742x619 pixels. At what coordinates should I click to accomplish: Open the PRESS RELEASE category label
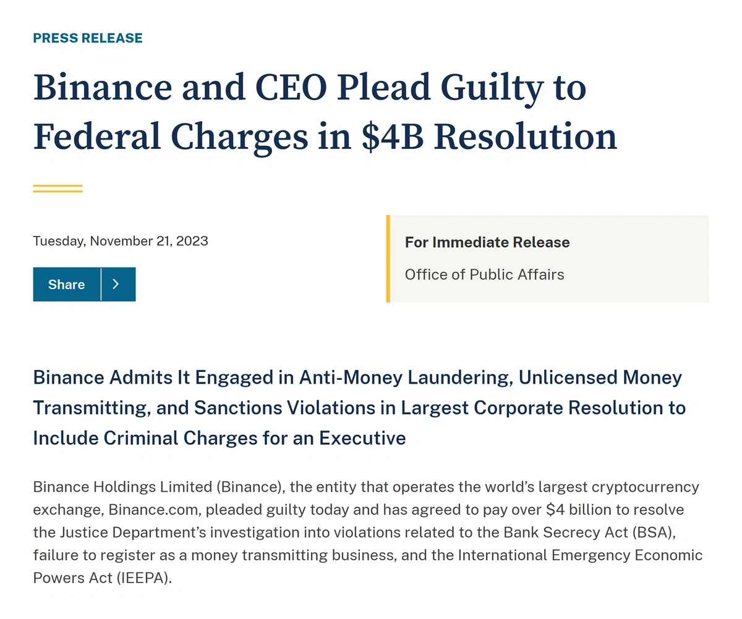pos(88,38)
